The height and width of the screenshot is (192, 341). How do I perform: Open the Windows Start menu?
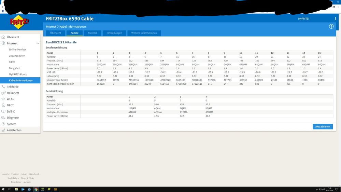(3, 189)
